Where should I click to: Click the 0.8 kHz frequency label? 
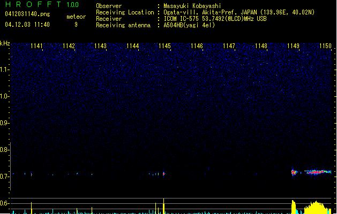pos(4,150)
